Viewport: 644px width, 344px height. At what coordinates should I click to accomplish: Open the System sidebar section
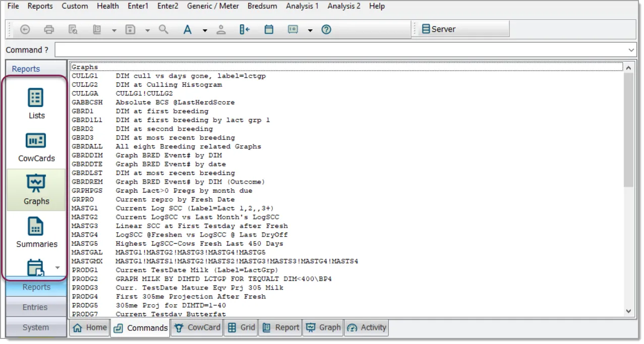[35, 327]
